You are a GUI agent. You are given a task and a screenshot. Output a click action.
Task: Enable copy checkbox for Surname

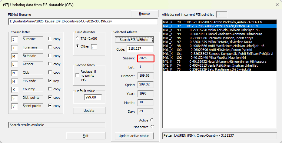click(50, 39)
